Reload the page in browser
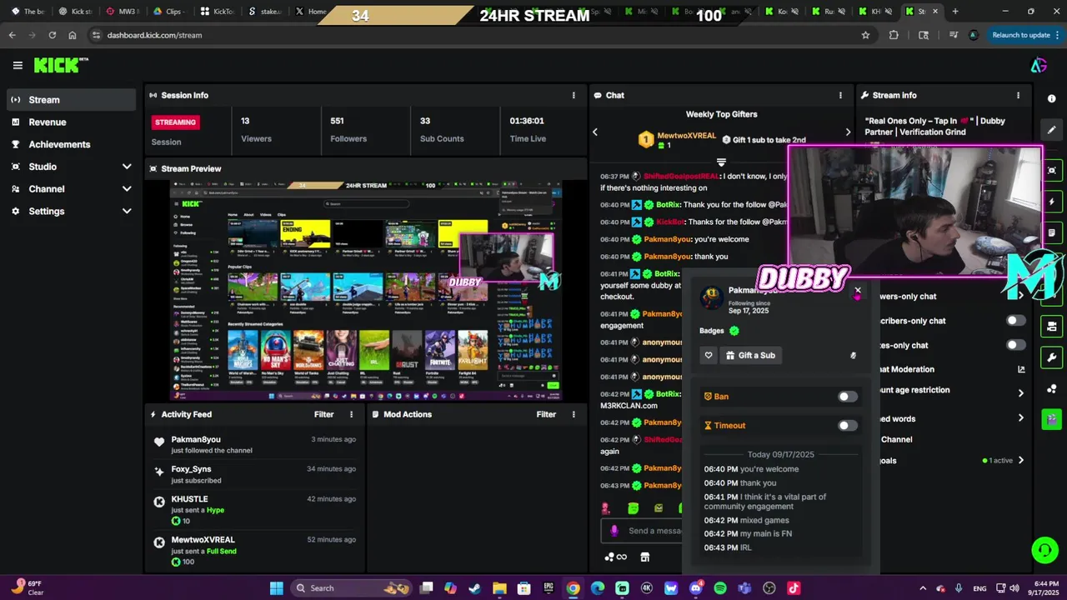This screenshot has height=600, width=1067. tap(53, 35)
